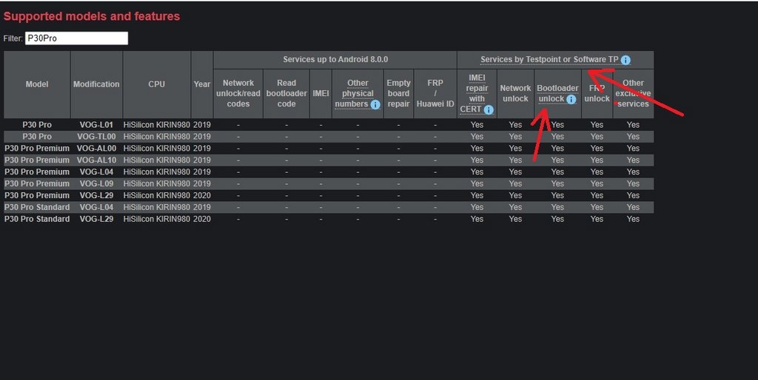Click P30 Pro Premium in VOG-AL00 row

pyautogui.click(x=37, y=149)
